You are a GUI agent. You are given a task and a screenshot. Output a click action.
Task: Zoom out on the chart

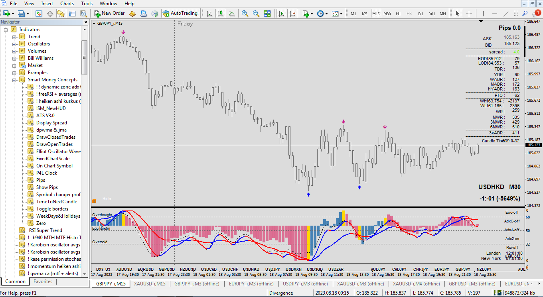click(x=256, y=14)
